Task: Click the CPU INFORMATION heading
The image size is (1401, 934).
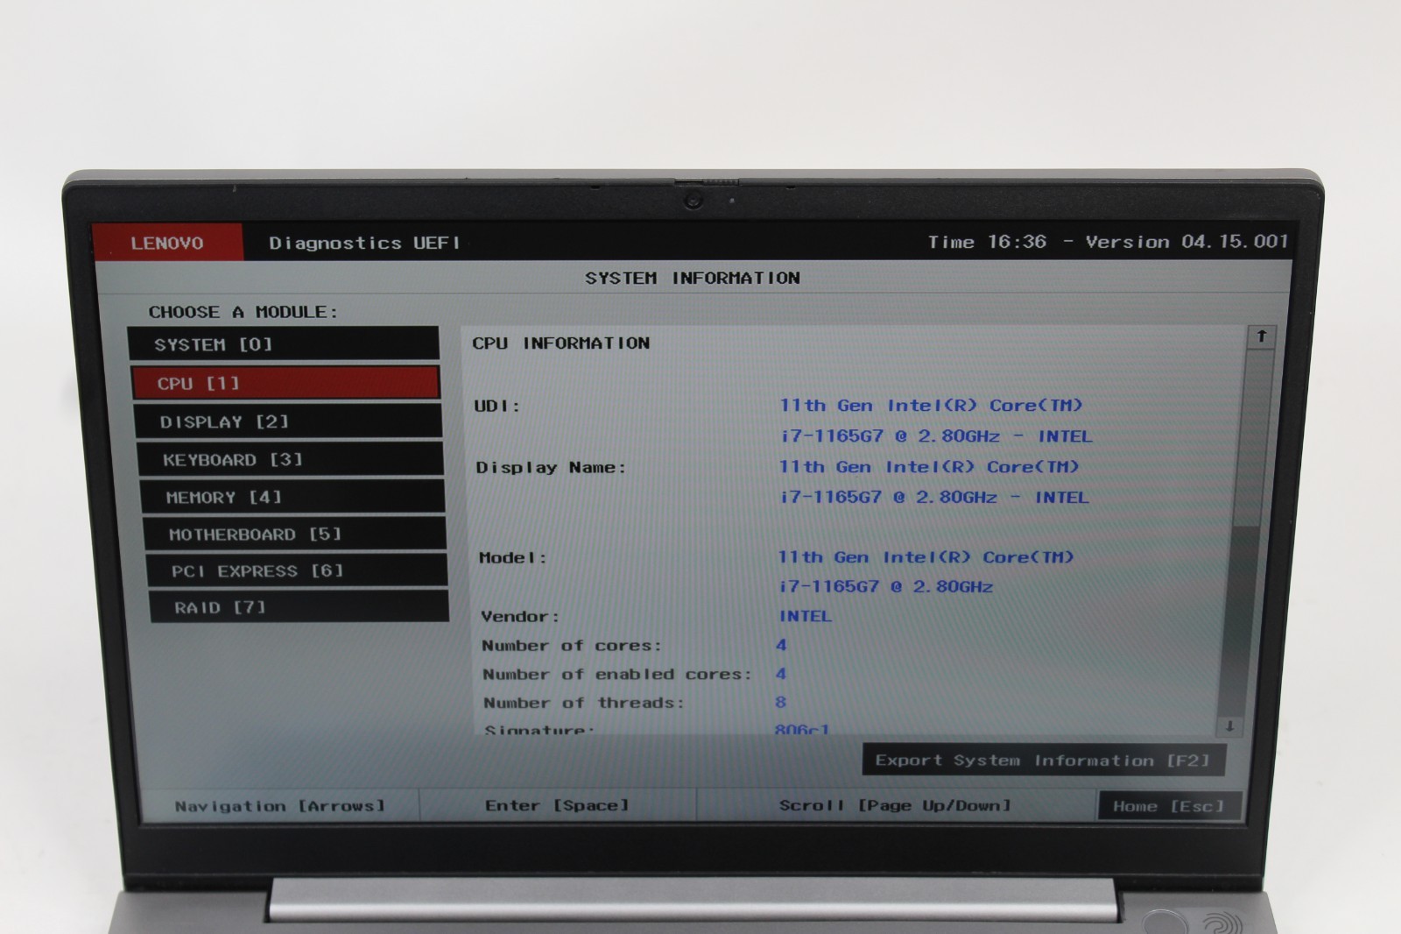Action: [561, 343]
